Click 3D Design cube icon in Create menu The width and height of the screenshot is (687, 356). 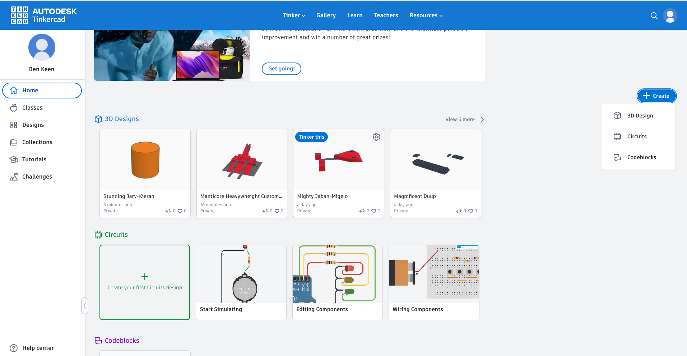pos(617,116)
